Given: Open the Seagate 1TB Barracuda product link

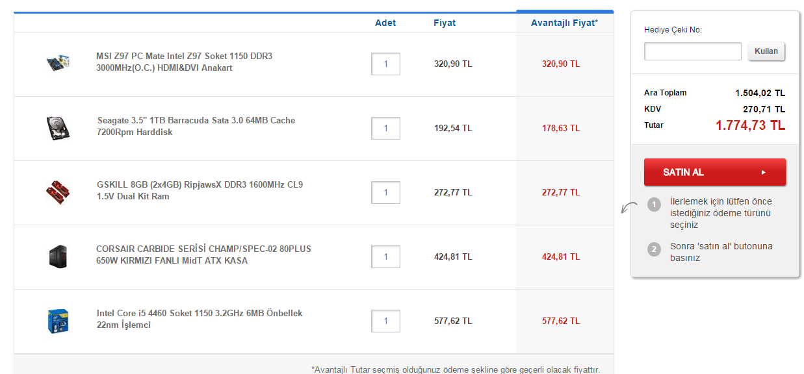Looking at the screenshot, I should (x=196, y=126).
